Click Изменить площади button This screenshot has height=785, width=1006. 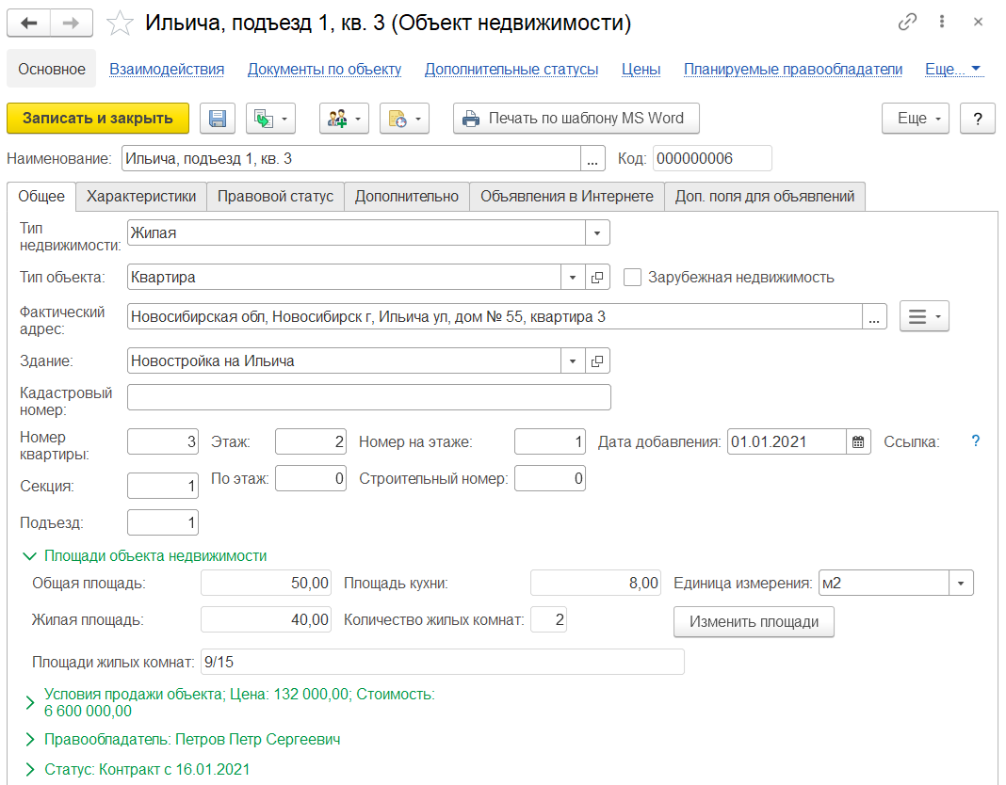point(754,622)
